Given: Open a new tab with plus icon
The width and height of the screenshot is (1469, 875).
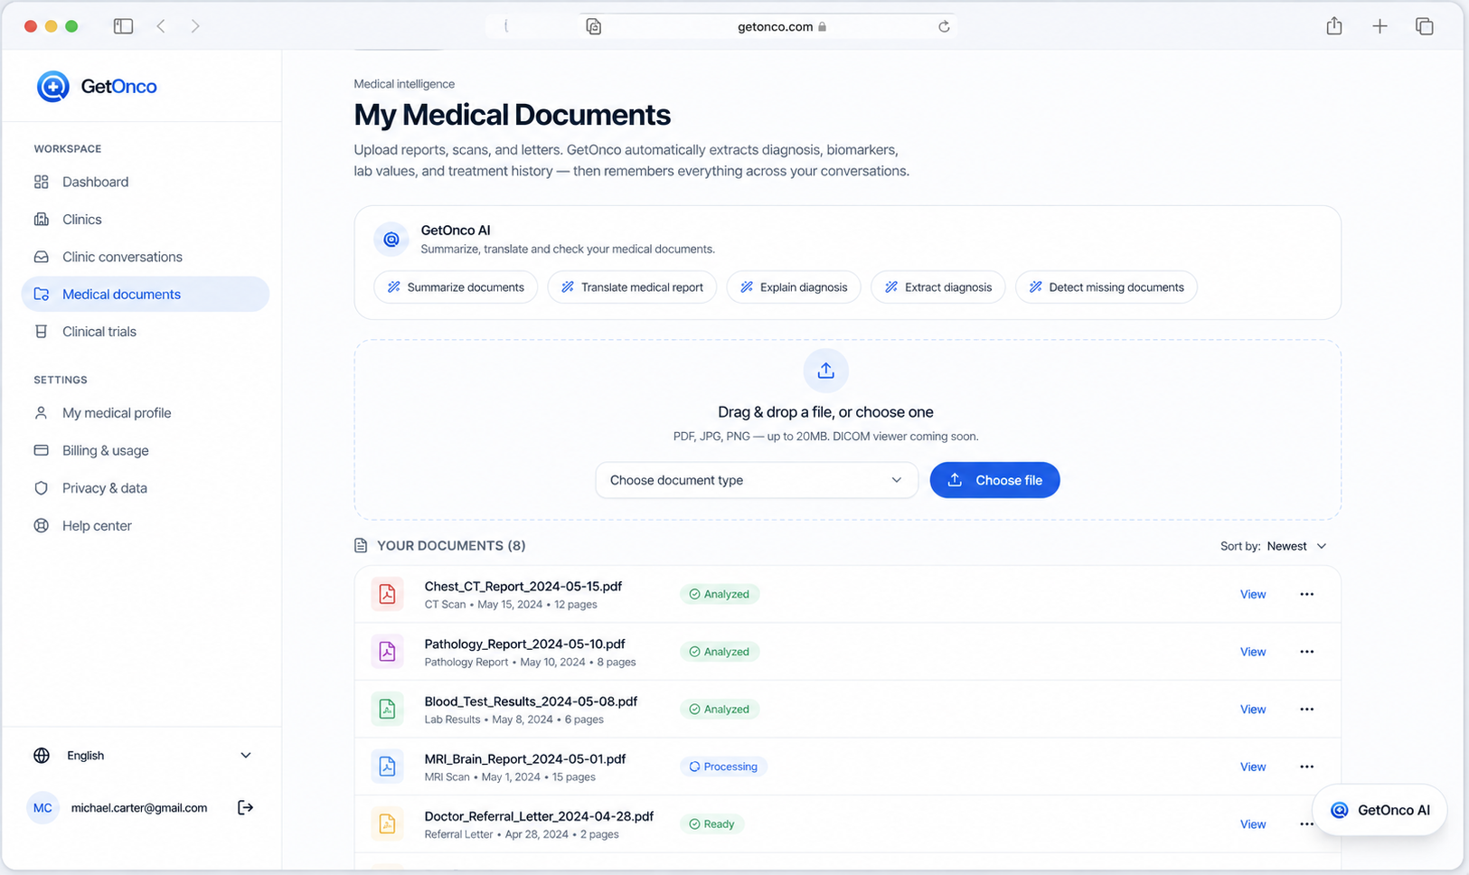Looking at the screenshot, I should [x=1380, y=26].
